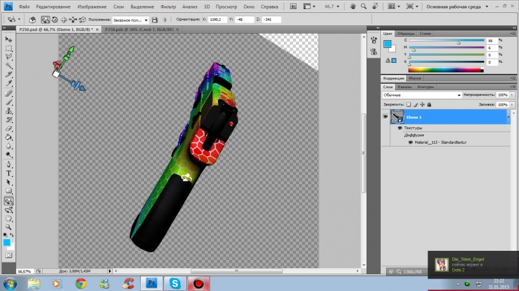Select the Move tool
This screenshot has width=519, height=291.
tap(8, 40)
